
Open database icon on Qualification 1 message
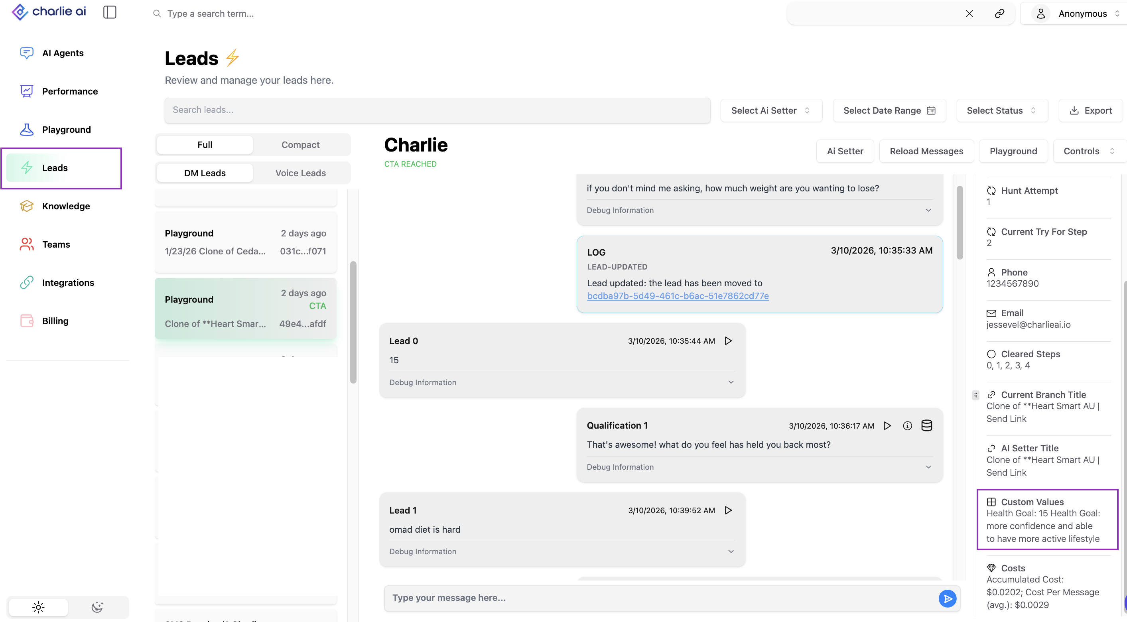click(927, 425)
